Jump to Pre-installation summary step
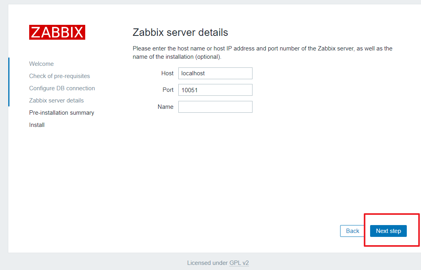 tap(62, 113)
